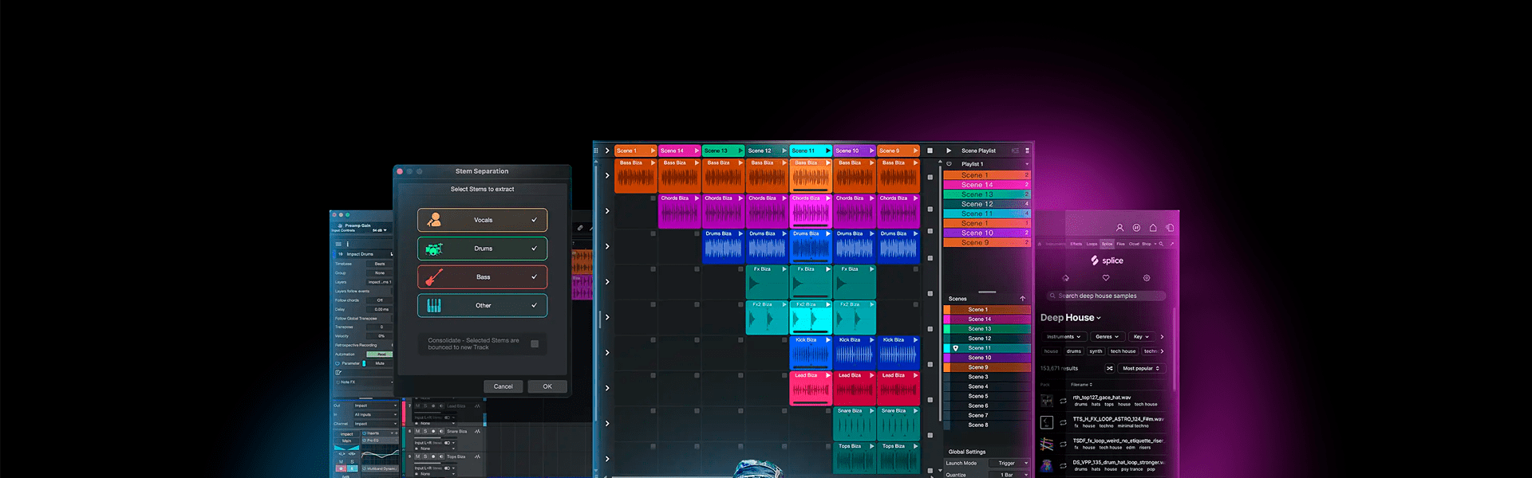Image resolution: width=1532 pixels, height=478 pixels.
Task: Play the Drums Biza clip in Scene 13
Action: [740, 233]
